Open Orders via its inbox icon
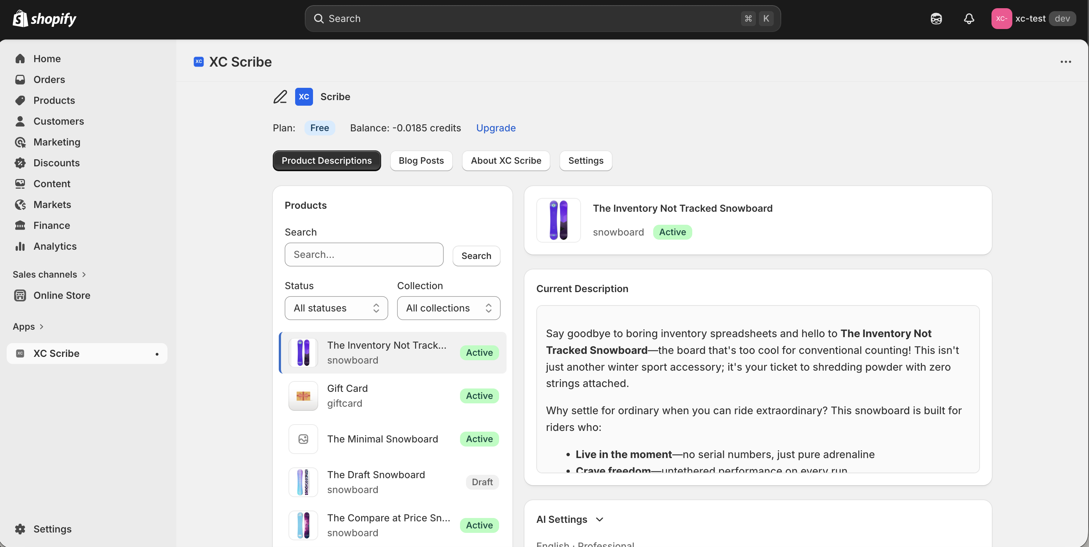Viewport: 1089px width, 547px height. (20, 80)
